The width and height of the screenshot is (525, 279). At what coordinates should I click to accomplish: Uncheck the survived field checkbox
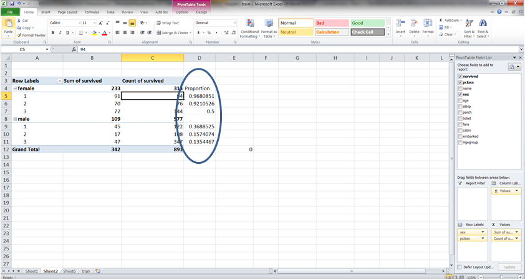coord(460,77)
